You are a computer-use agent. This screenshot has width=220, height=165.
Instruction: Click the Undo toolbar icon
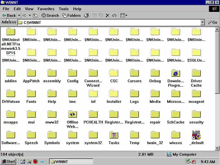tap(114, 15)
